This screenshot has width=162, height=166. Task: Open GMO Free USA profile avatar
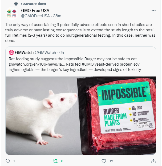coord(12,14)
